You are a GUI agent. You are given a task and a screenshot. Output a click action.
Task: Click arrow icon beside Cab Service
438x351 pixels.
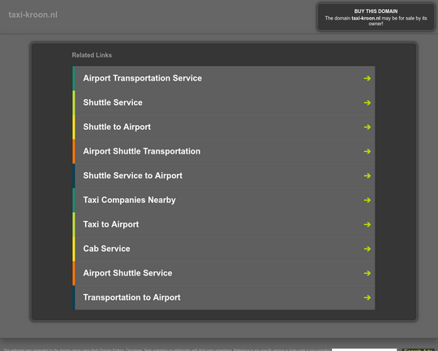tap(367, 249)
